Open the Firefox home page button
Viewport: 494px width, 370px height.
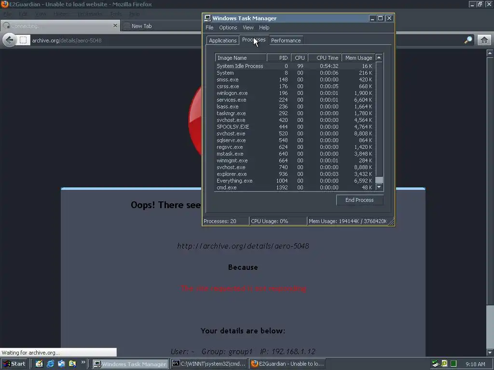(x=484, y=40)
